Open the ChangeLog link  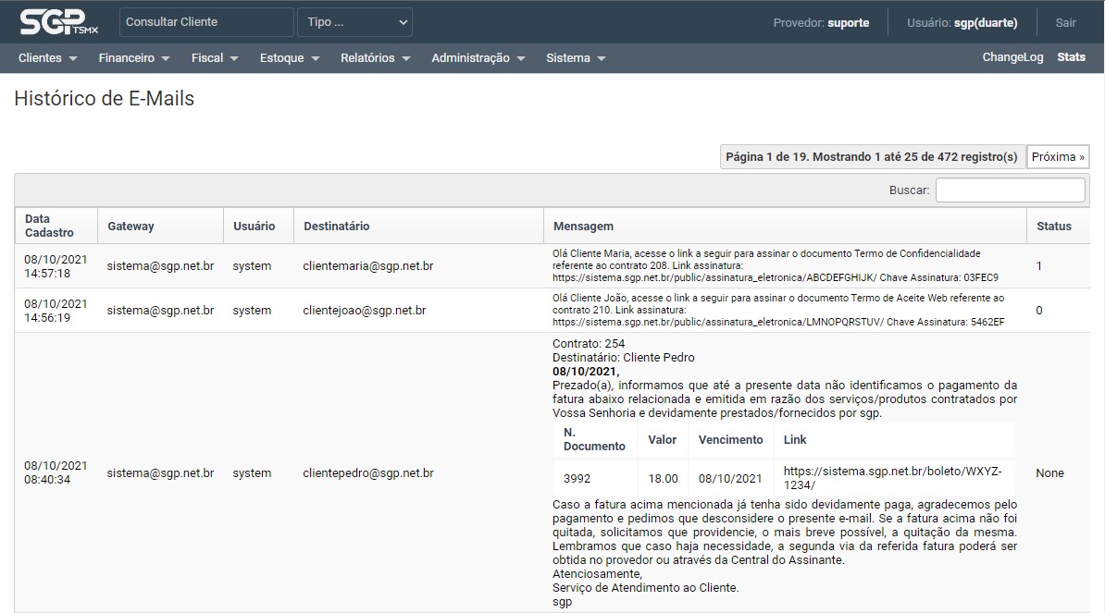pos(1012,57)
